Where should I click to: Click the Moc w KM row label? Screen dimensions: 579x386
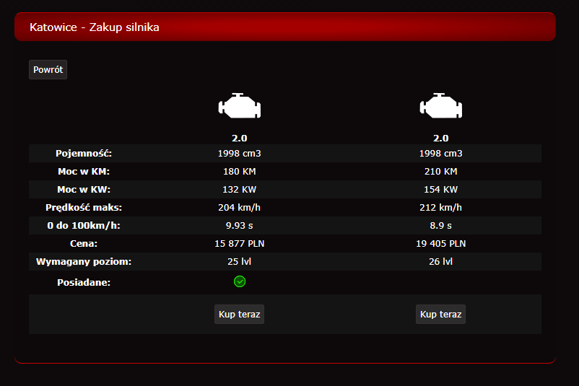point(84,172)
